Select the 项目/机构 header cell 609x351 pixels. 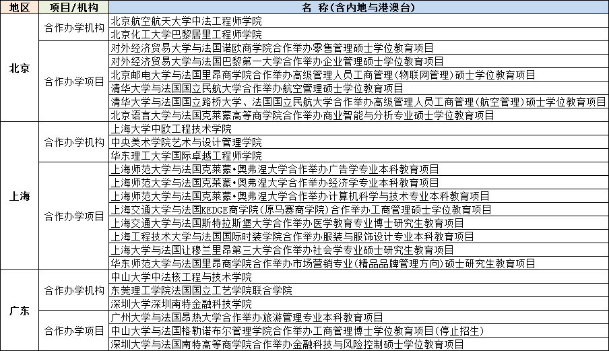coord(74,7)
